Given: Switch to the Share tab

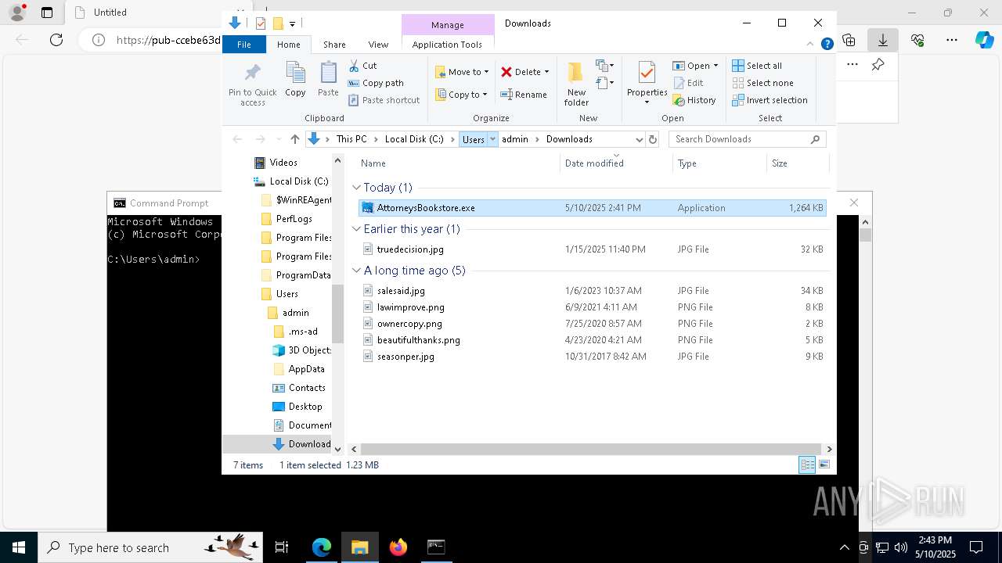Looking at the screenshot, I should 334,45.
